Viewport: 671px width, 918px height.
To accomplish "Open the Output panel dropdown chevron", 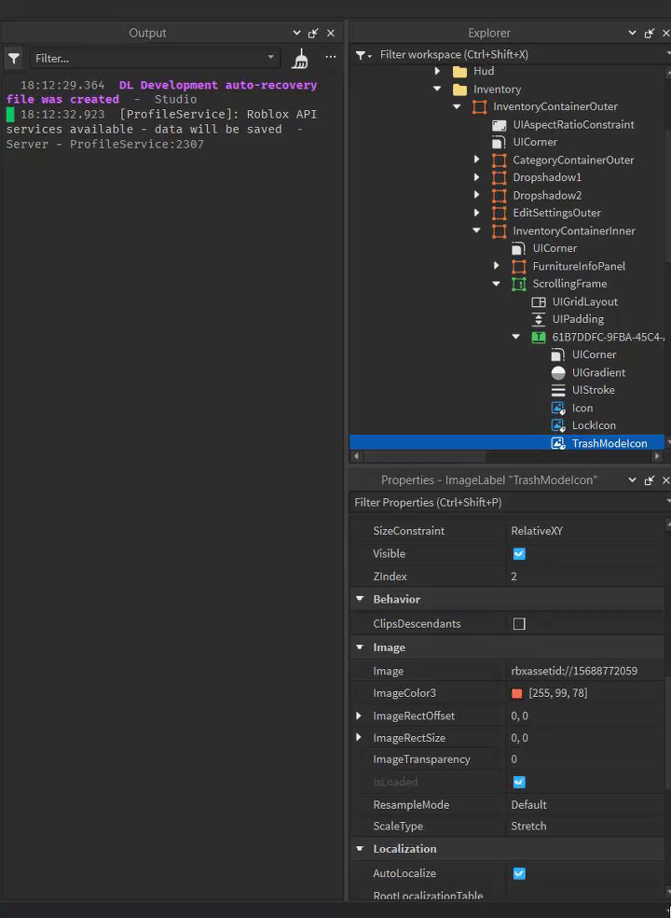I will coord(296,34).
